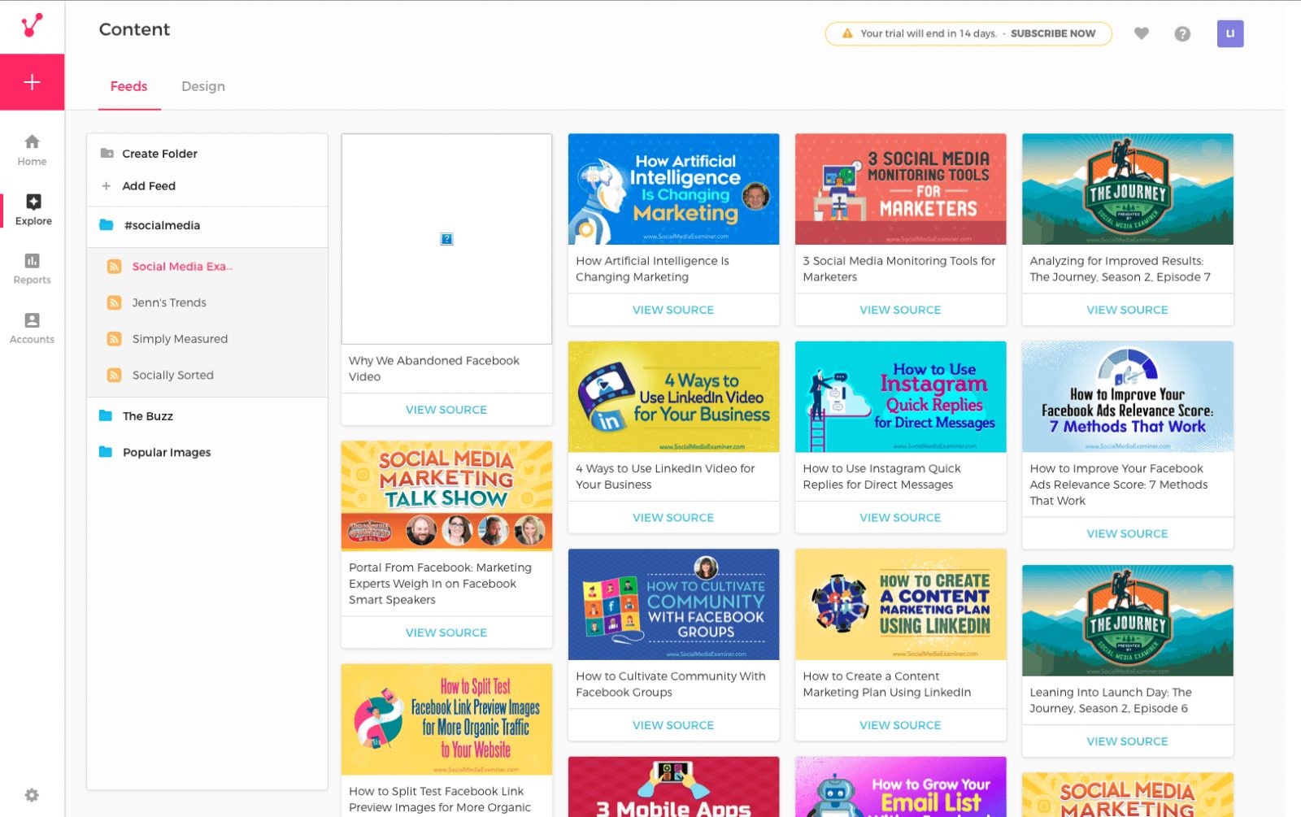Click title 'Why We Abandoned Facebook Video'
This screenshot has width=1301, height=817.
click(434, 369)
